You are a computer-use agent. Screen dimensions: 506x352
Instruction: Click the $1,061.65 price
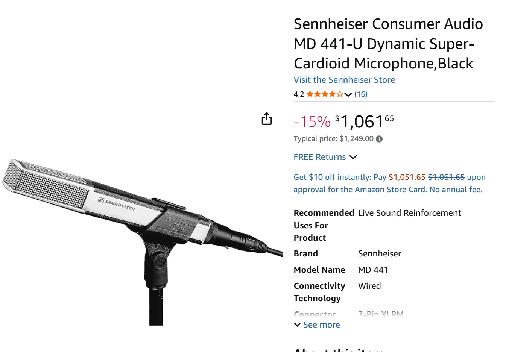tap(365, 121)
